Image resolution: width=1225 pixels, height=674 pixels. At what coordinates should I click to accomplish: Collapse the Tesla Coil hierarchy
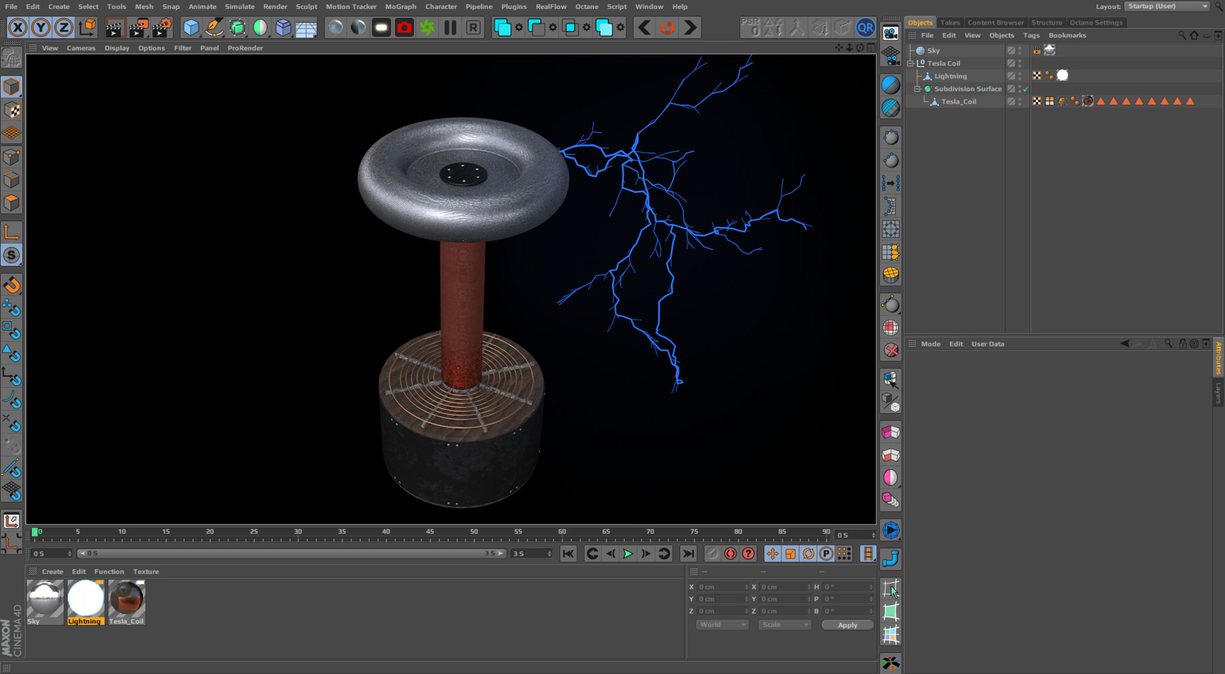(x=911, y=63)
